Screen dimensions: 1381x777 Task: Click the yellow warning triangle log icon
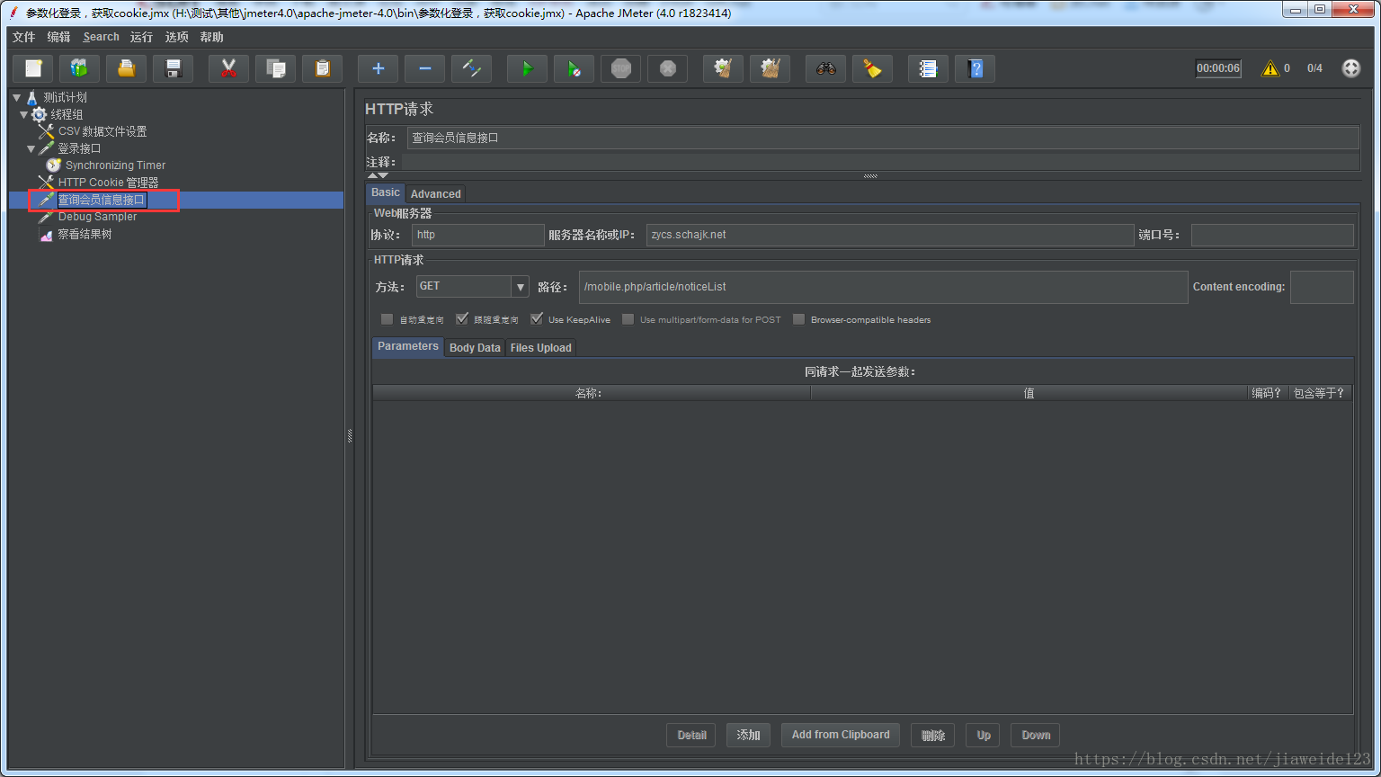coord(1270,68)
